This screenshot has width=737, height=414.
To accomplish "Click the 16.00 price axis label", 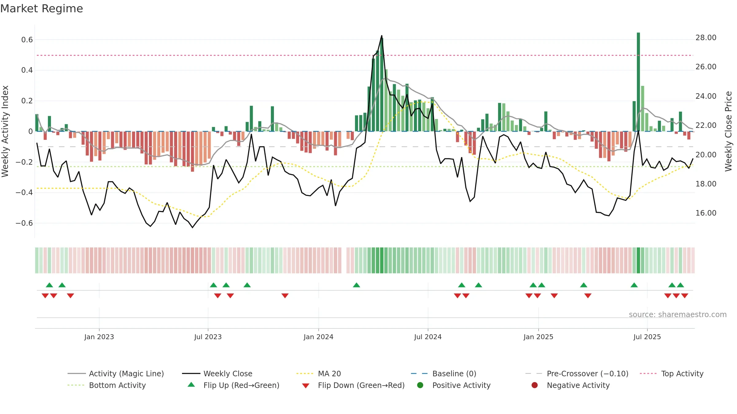I will [706, 213].
